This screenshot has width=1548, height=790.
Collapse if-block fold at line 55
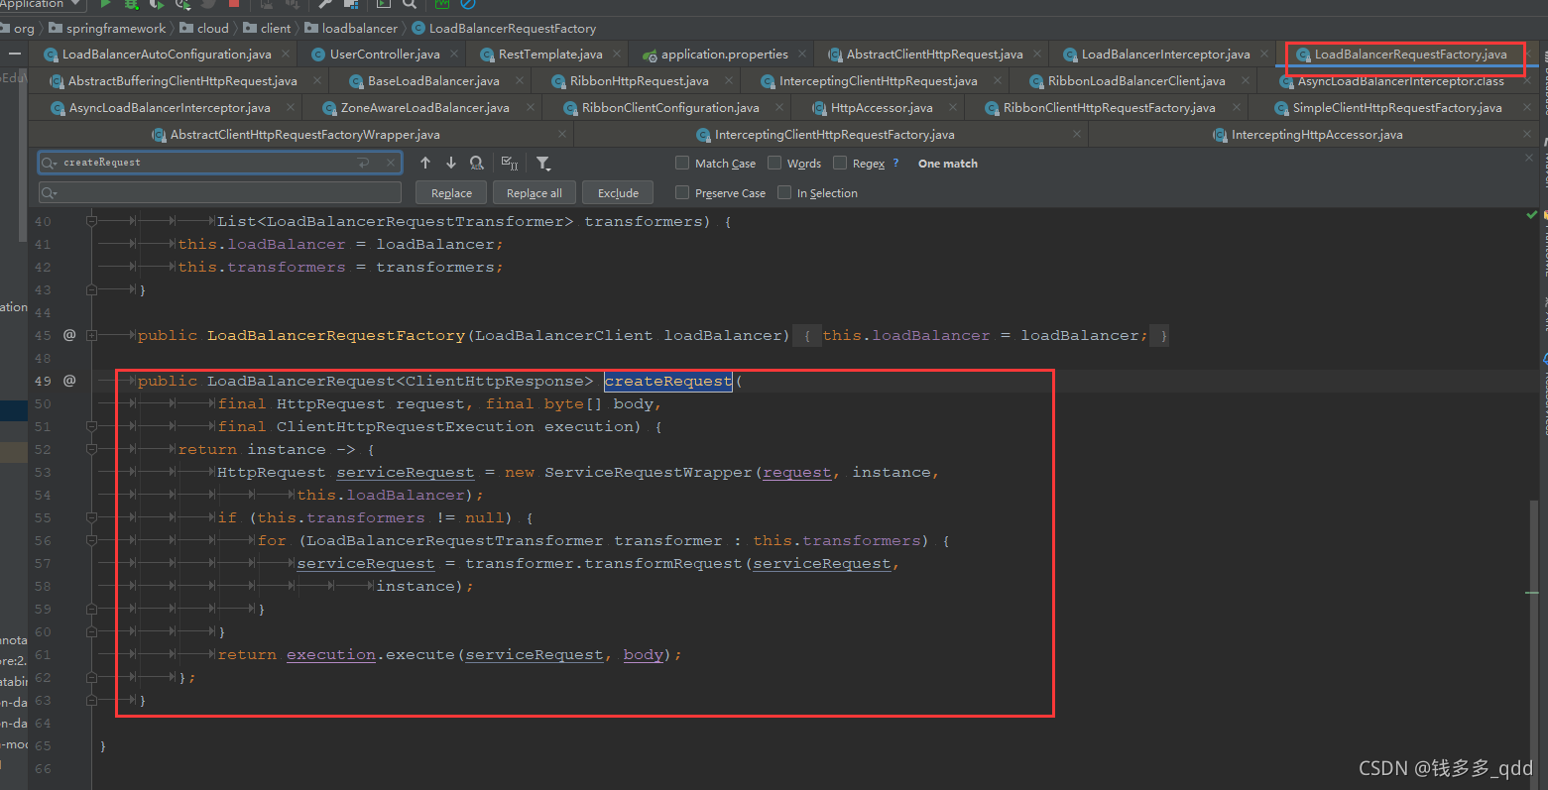[x=91, y=517]
